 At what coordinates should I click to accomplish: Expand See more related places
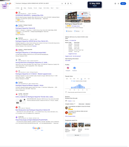78,135
